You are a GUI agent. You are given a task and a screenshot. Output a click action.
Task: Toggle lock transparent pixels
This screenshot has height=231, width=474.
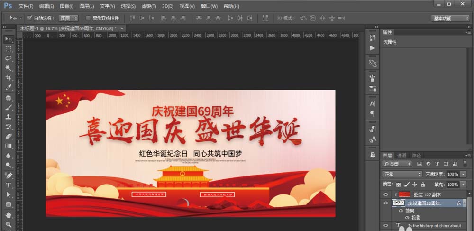(x=399, y=184)
